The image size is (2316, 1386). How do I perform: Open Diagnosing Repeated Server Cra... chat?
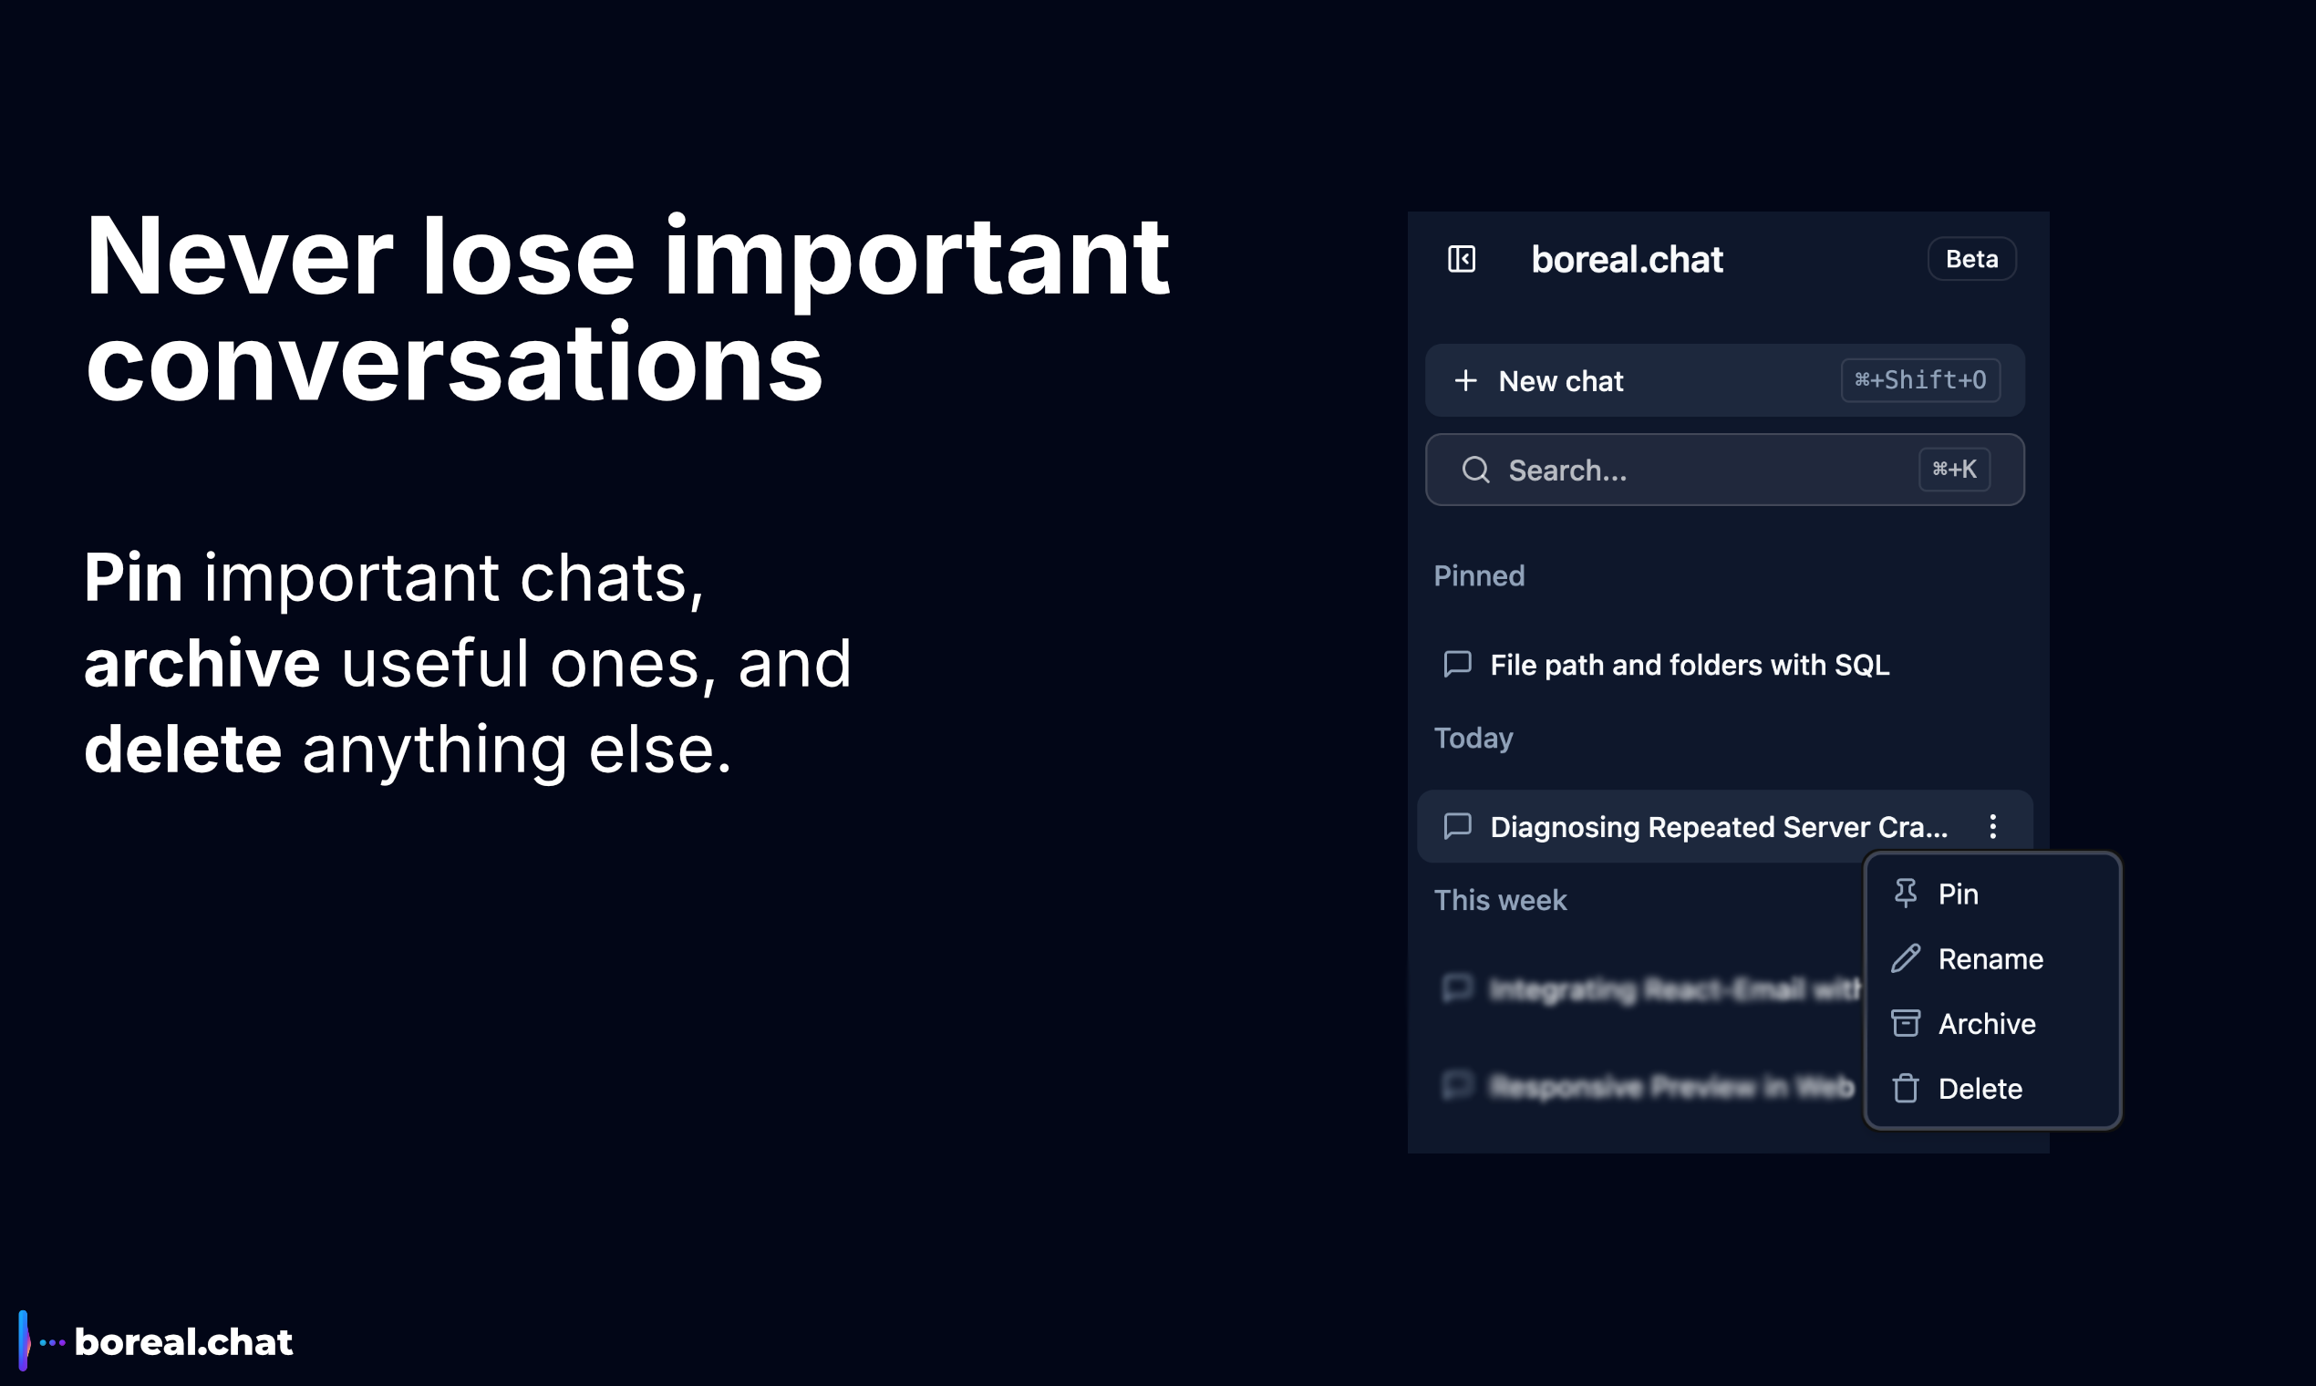[1719, 827]
